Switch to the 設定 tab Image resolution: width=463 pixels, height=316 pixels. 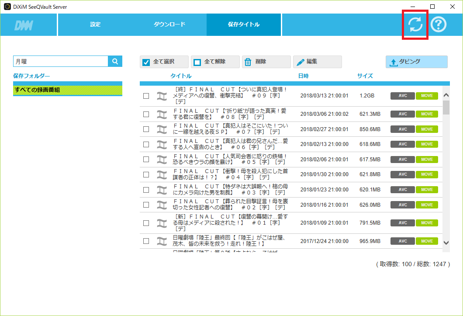pyautogui.click(x=95, y=24)
